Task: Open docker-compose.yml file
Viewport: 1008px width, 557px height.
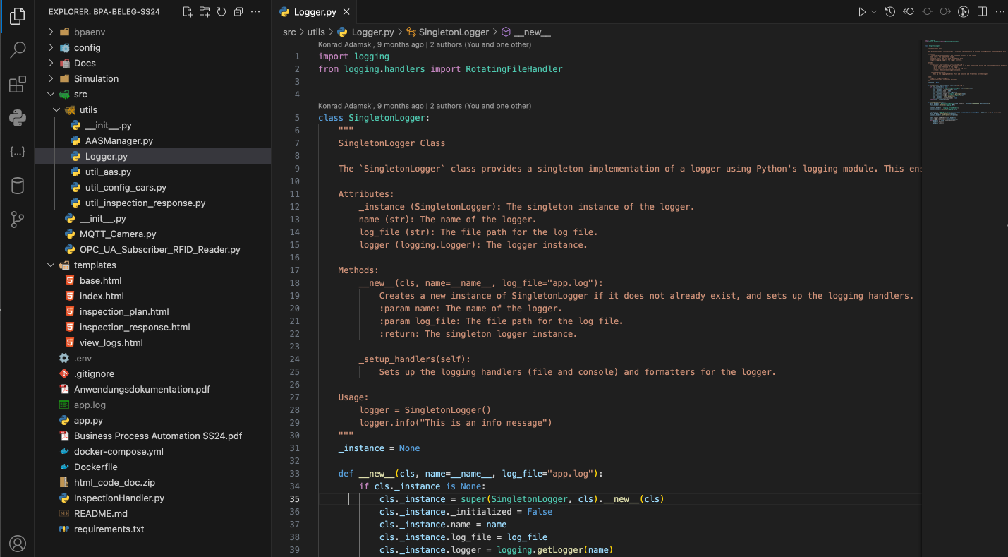Action: coord(152,451)
